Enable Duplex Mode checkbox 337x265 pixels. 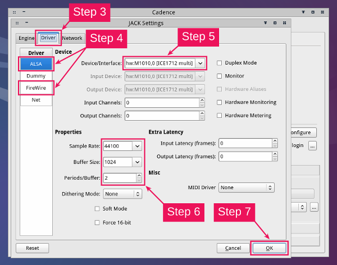coord(219,63)
